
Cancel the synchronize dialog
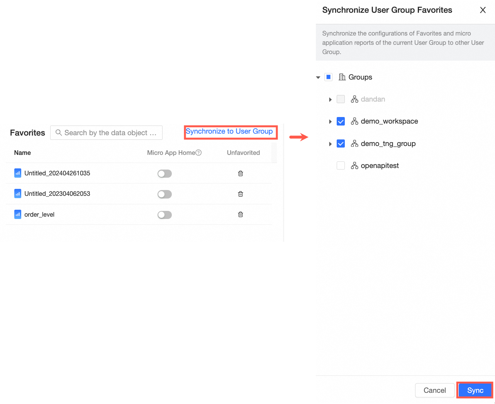click(x=434, y=390)
